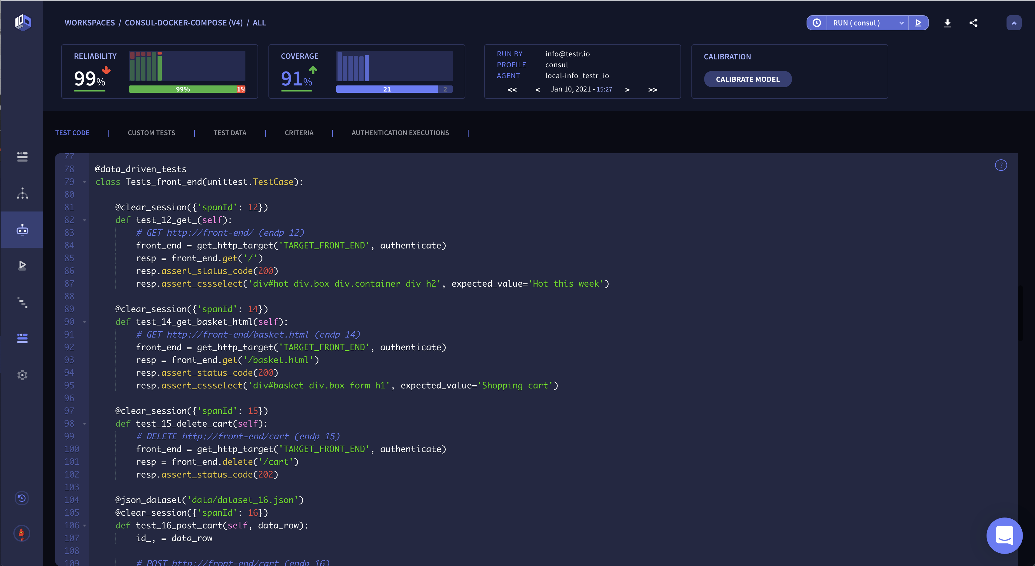1035x566 pixels.
Task: Go to the previous run with single left arrow
Action: pyautogui.click(x=537, y=90)
